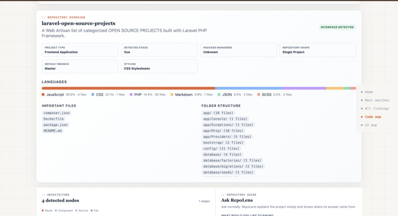Viewport: 398px width, 216px height.
Task: Click the File legend dot
Action: click(92, 211)
